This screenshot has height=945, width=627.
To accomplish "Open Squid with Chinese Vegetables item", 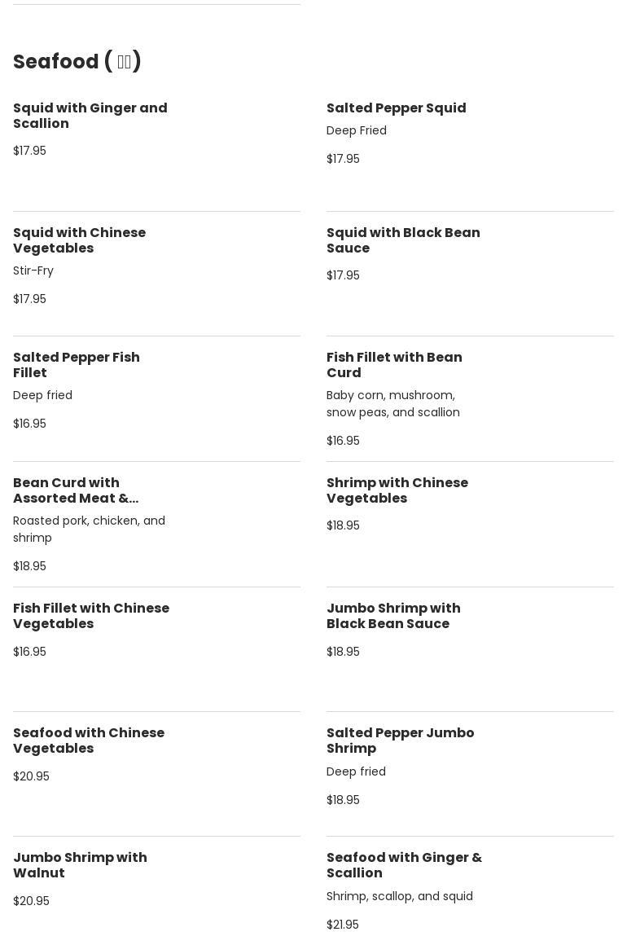I will click(x=79, y=240).
